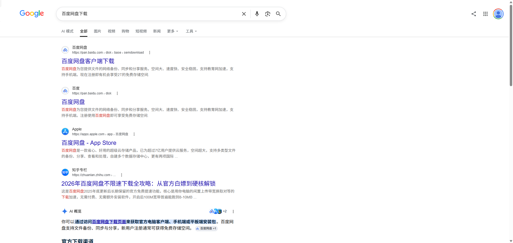Open the Google account avatar menu
The height and width of the screenshot is (243, 513).
pyautogui.click(x=498, y=14)
